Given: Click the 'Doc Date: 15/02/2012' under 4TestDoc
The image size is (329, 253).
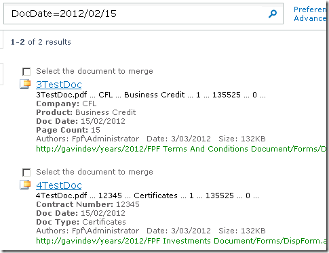Looking at the screenshot, I should pyautogui.click(x=81, y=213).
